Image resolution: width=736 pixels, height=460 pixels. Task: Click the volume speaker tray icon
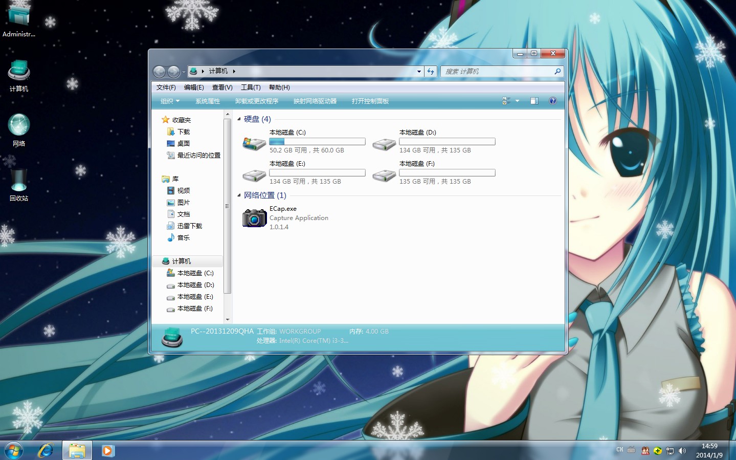click(682, 451)
